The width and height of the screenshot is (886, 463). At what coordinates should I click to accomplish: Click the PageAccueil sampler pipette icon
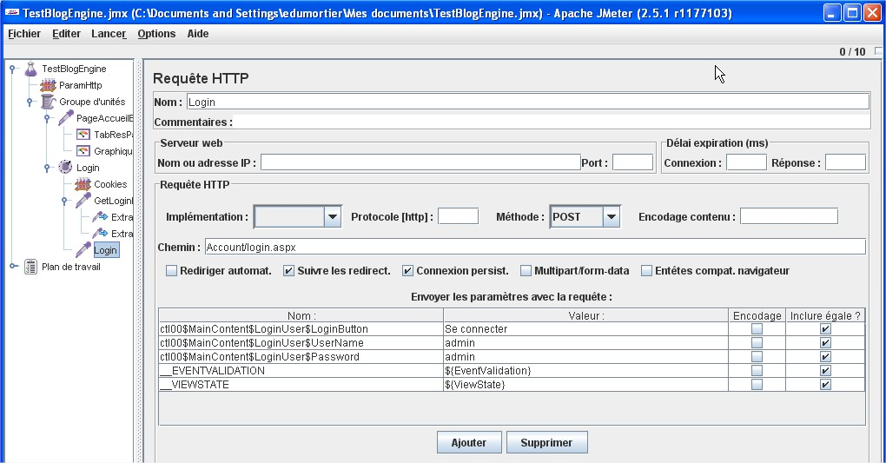[65, 118]
